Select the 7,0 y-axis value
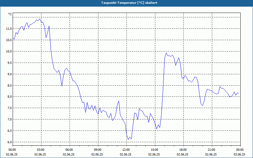253x158 pixels. tap(10, 119)
